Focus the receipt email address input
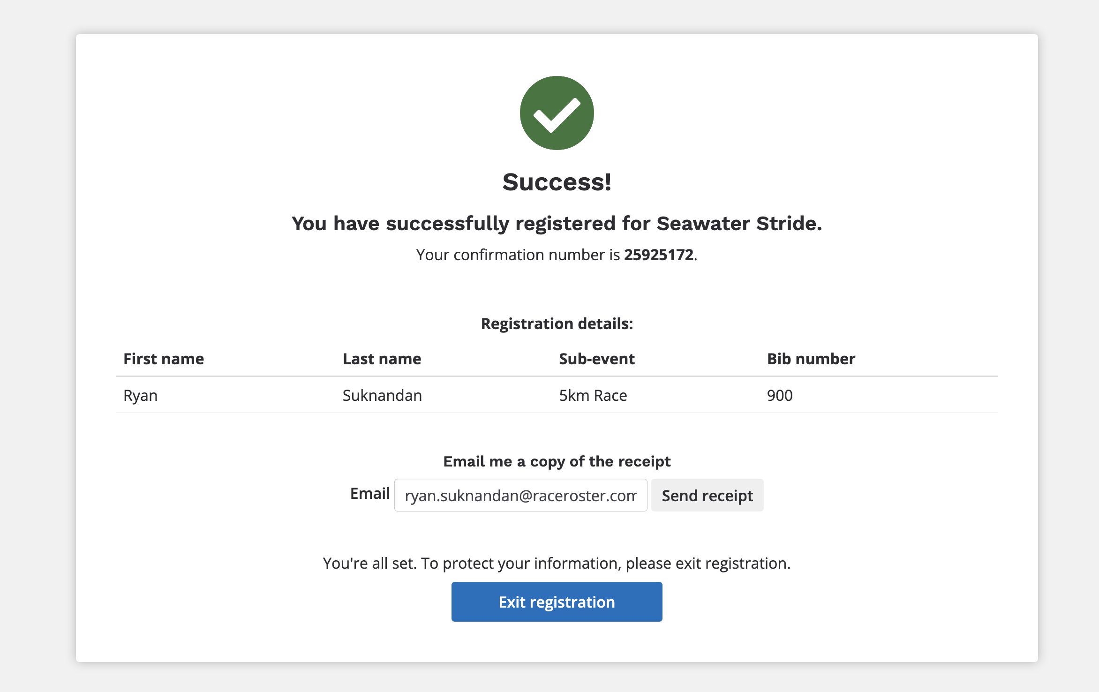 coord(520,496)
